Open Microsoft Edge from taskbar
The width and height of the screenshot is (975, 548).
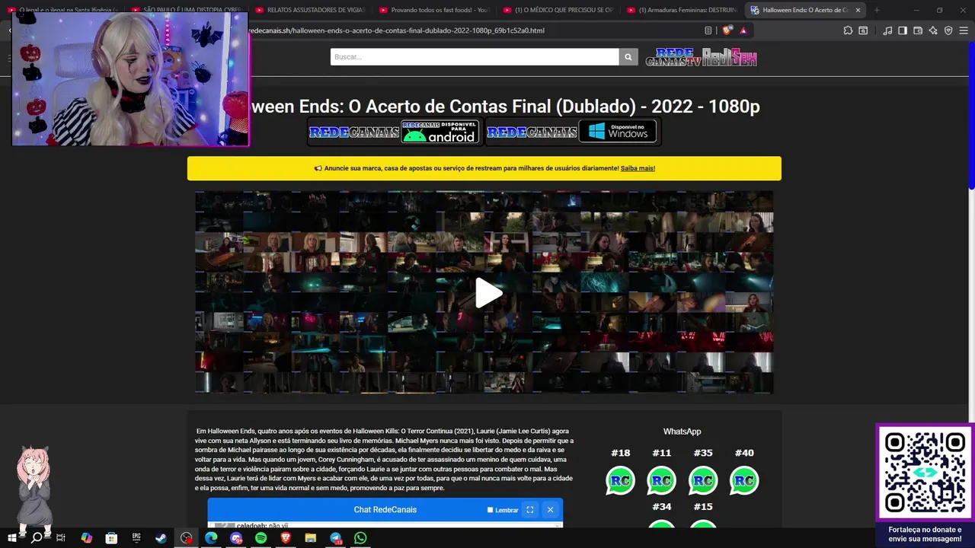[x=211, y=538]
